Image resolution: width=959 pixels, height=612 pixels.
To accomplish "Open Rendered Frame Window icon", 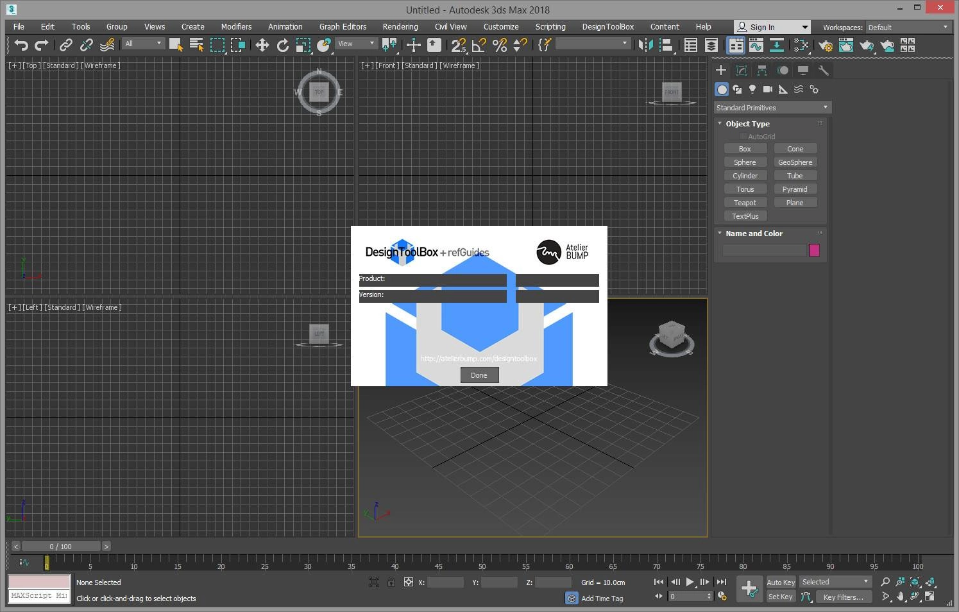I will coord(845,45).
